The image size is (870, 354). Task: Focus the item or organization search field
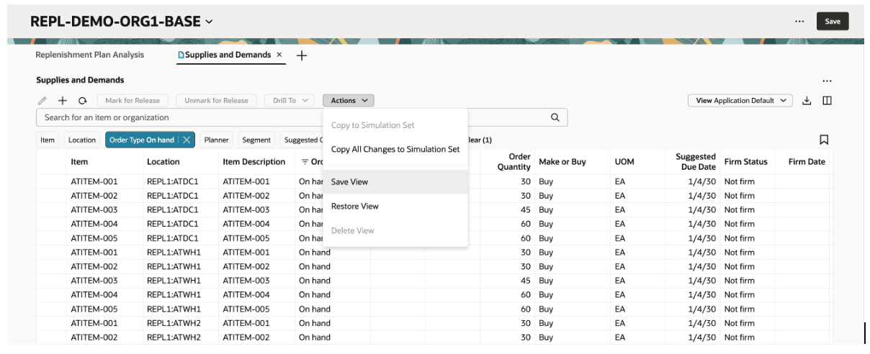288,117
